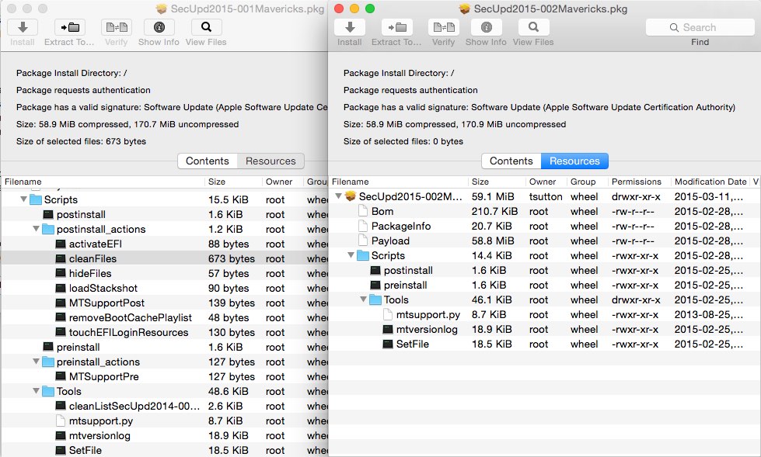761x457 pixels.
Task: Sort by Permissions column
Action: (639, 182)
